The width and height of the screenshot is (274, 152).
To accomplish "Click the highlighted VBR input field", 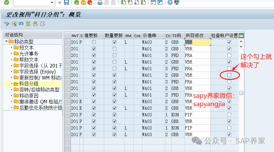I will [x=197, y=42].
